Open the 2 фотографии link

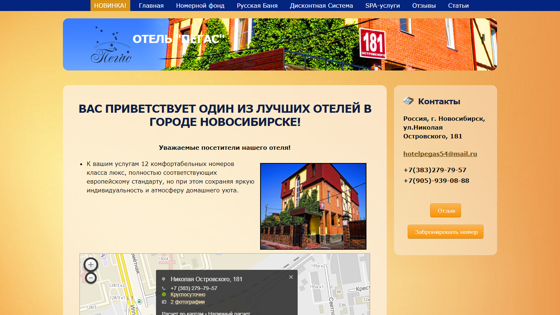(188, 302)
